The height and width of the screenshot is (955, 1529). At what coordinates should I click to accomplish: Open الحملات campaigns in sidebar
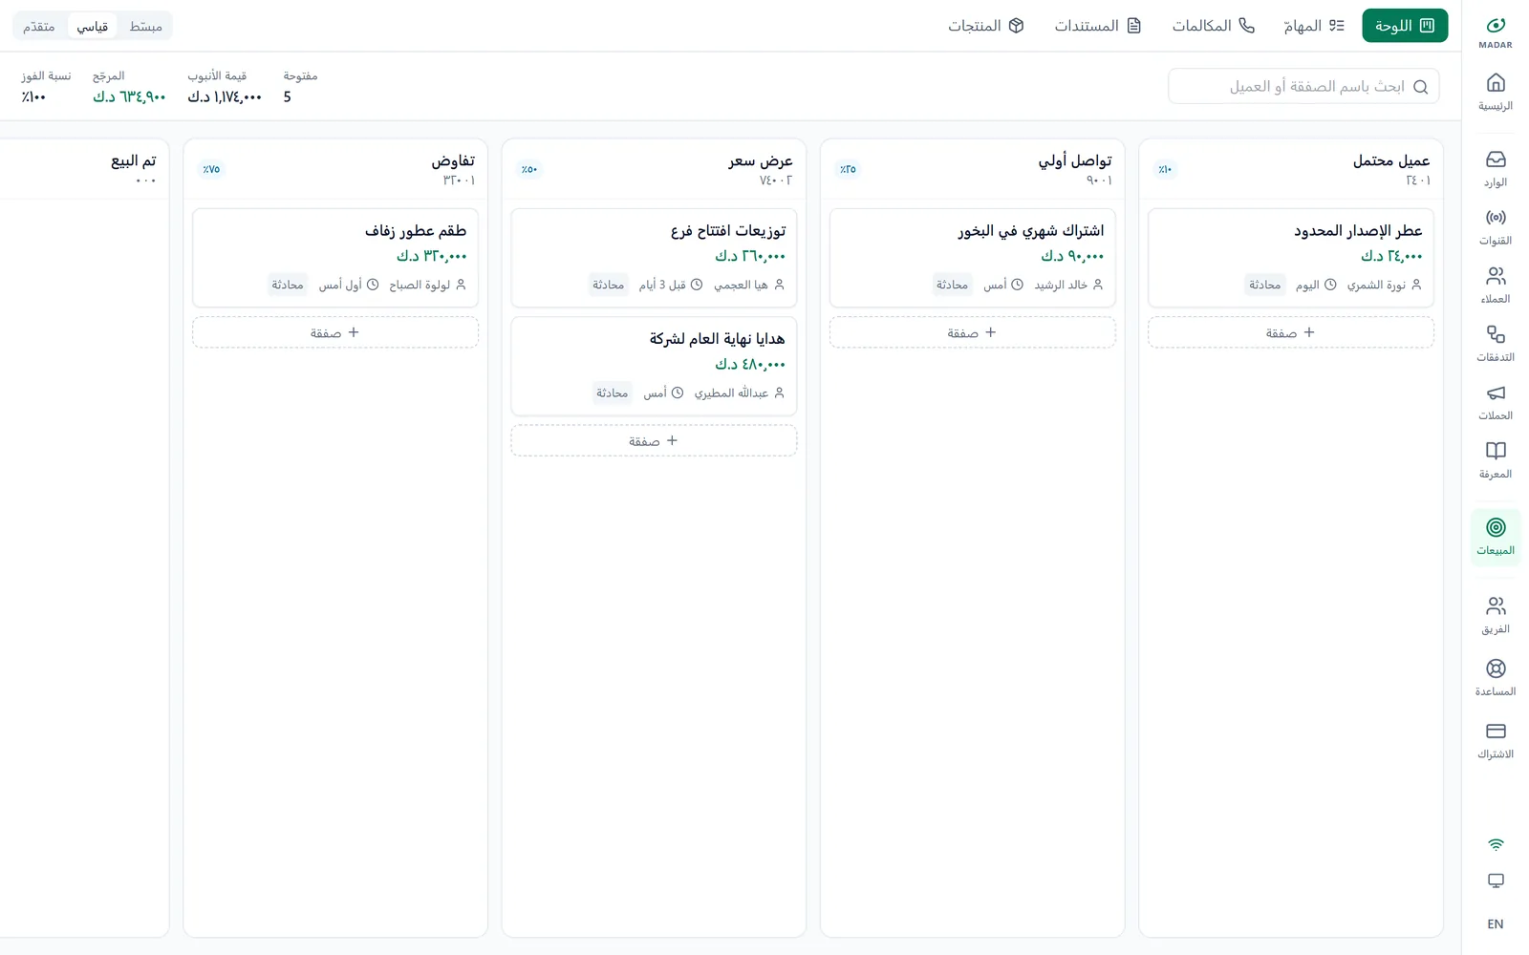[x=1496, y=401]
